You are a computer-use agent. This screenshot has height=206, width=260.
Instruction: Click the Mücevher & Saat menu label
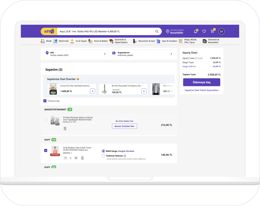pyautogui.click(x=146, y=41)
